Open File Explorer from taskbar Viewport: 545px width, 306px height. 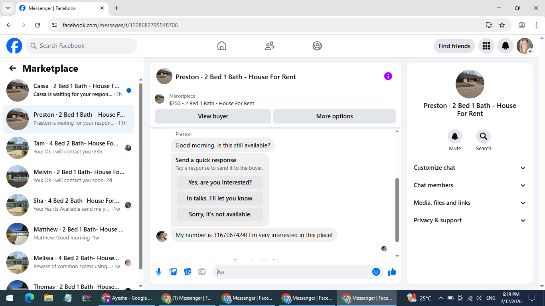[x=49, y=298]
